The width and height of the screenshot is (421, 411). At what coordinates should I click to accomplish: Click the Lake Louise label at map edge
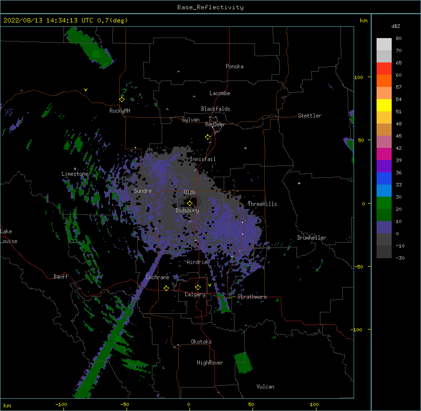(9, 236)
